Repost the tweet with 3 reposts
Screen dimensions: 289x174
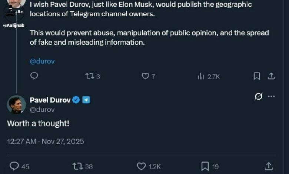(x=90, y=76)
